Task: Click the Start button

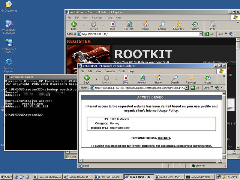Action: [6, 177]
